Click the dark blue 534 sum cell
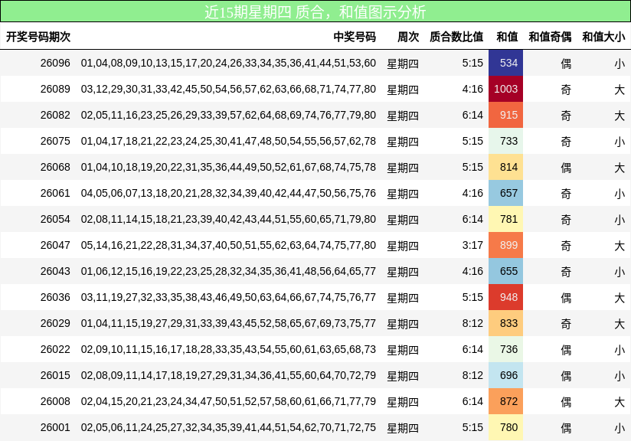 click(x=506, y=64)
